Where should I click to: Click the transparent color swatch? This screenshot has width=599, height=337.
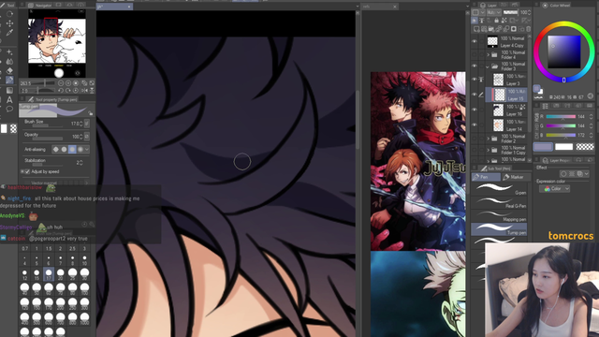pos(585,147)
